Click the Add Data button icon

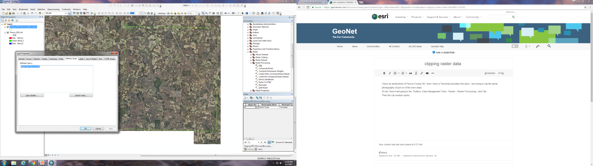[40, 13]
